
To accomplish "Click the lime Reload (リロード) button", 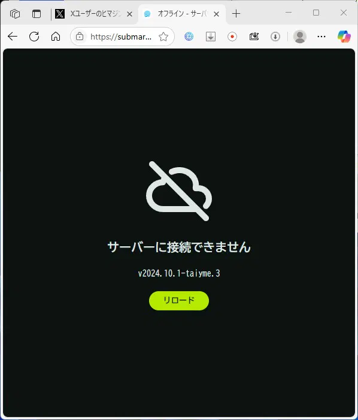I will coord(179,301).
